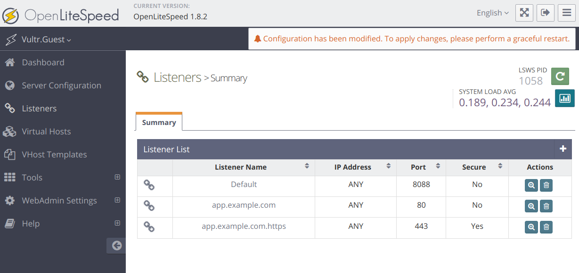
Task: Click the OpenLiteSpeed logo
Action: pos(60,16)
